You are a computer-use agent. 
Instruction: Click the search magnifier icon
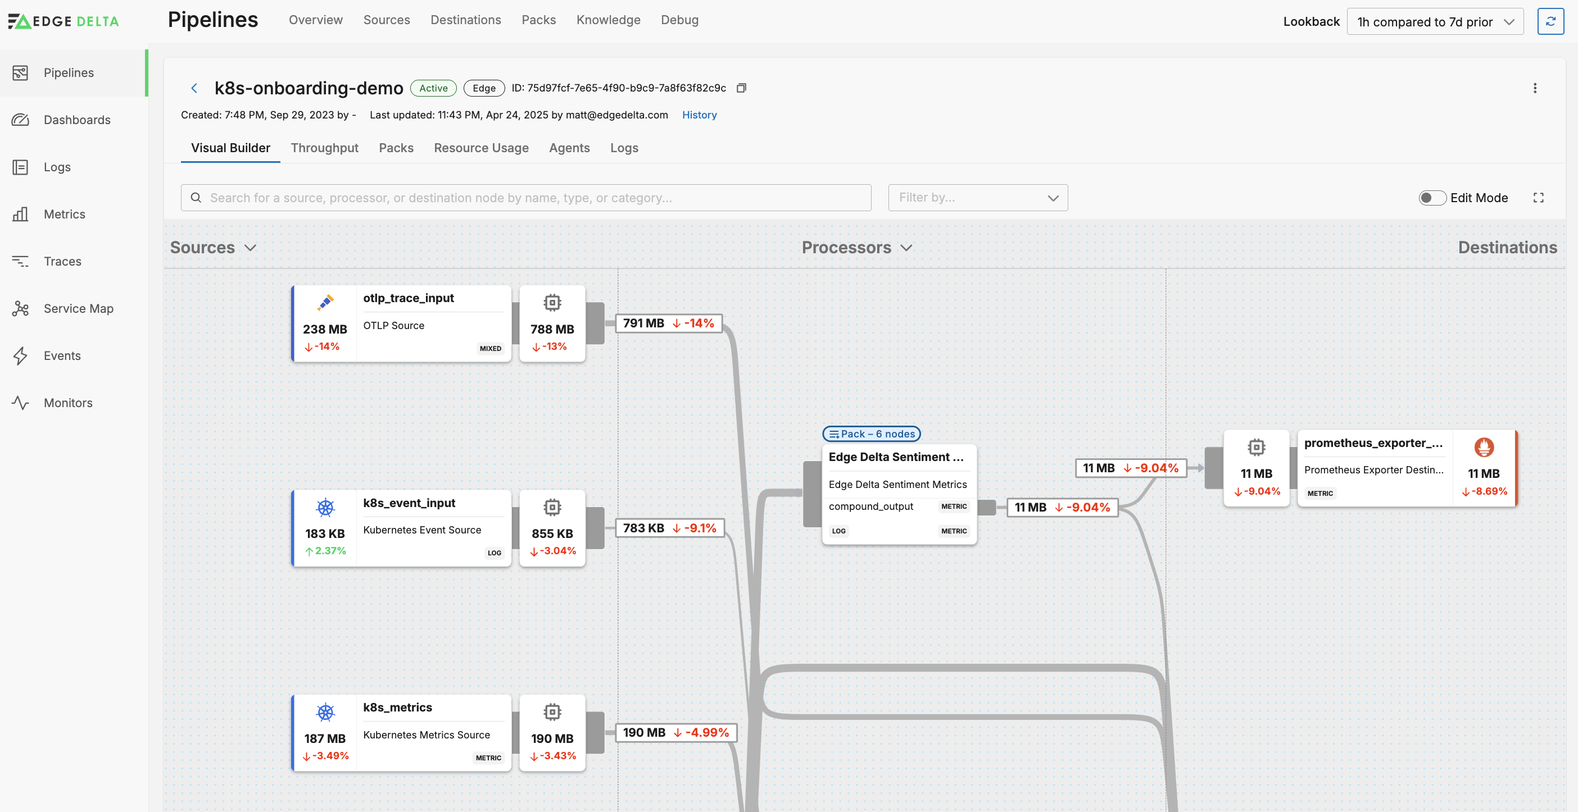[x=196, y=198]
